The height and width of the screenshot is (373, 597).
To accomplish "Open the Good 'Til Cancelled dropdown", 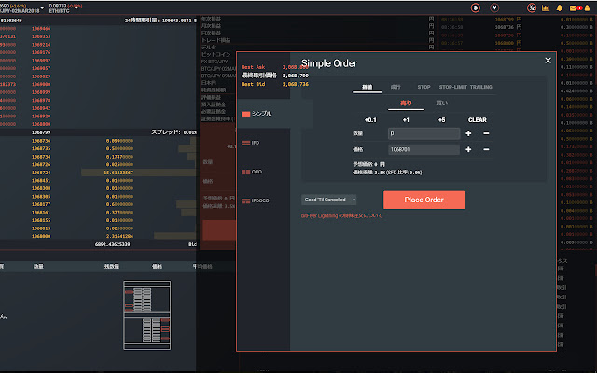I will [x=329, y=200].
